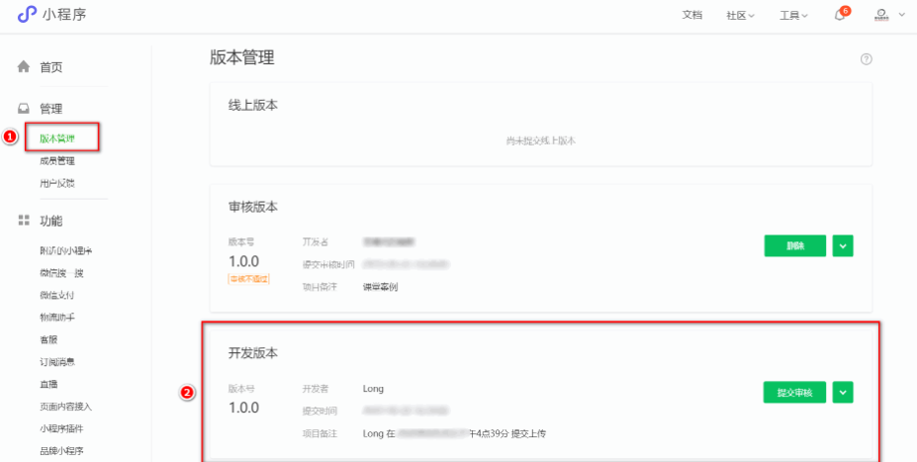Select 功能 section in sidebar
The height and width of the screenshot is (462, 917).
coord(50,221)
